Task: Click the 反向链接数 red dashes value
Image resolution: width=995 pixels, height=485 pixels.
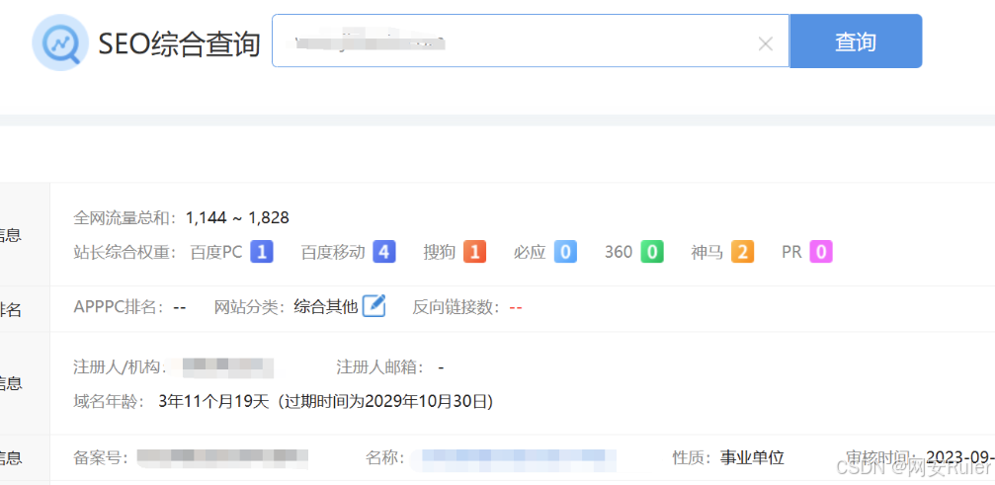Action: tap(516, 308)
